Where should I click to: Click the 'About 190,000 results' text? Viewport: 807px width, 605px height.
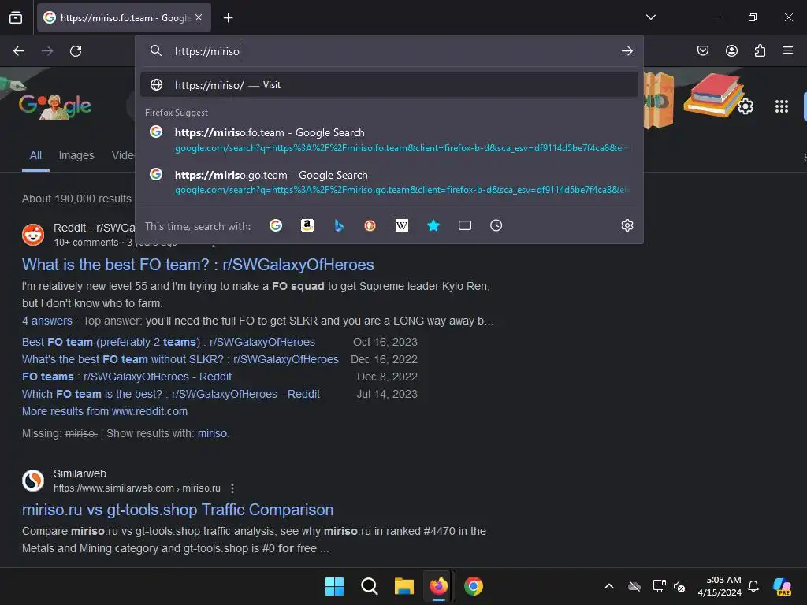76,199
